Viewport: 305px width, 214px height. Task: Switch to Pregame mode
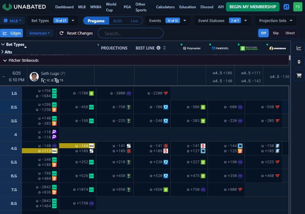(x=96, y=21)
